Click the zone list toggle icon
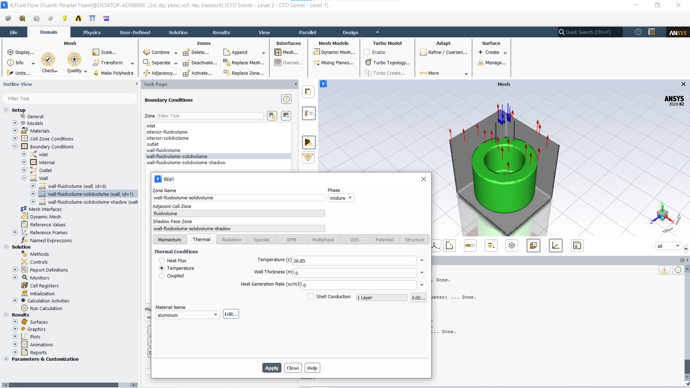The height and width of the screenshot is (388, 690). click(286, 116)
